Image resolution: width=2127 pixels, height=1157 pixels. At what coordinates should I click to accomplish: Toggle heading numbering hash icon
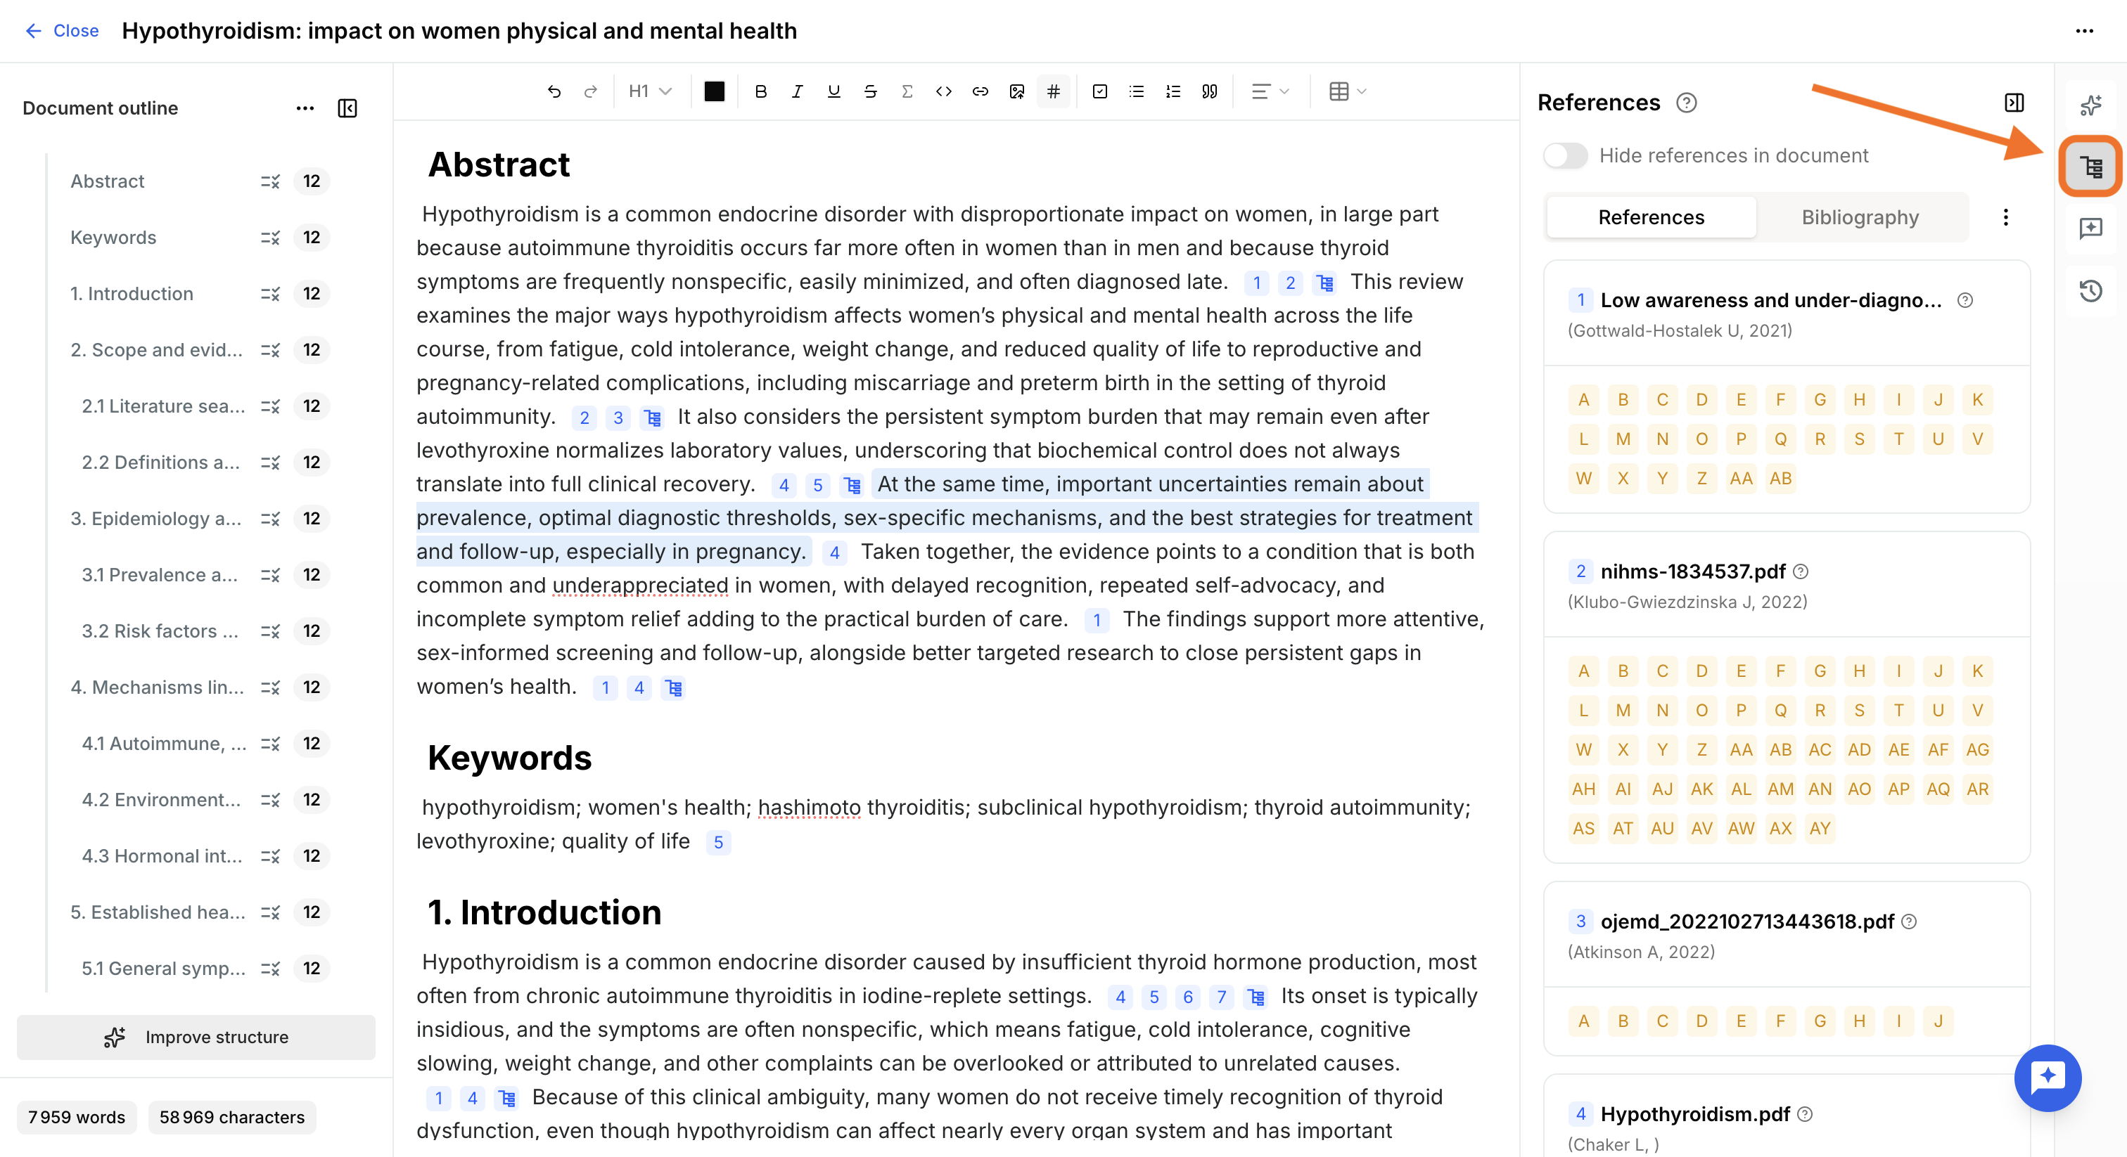click(1054, 91)
